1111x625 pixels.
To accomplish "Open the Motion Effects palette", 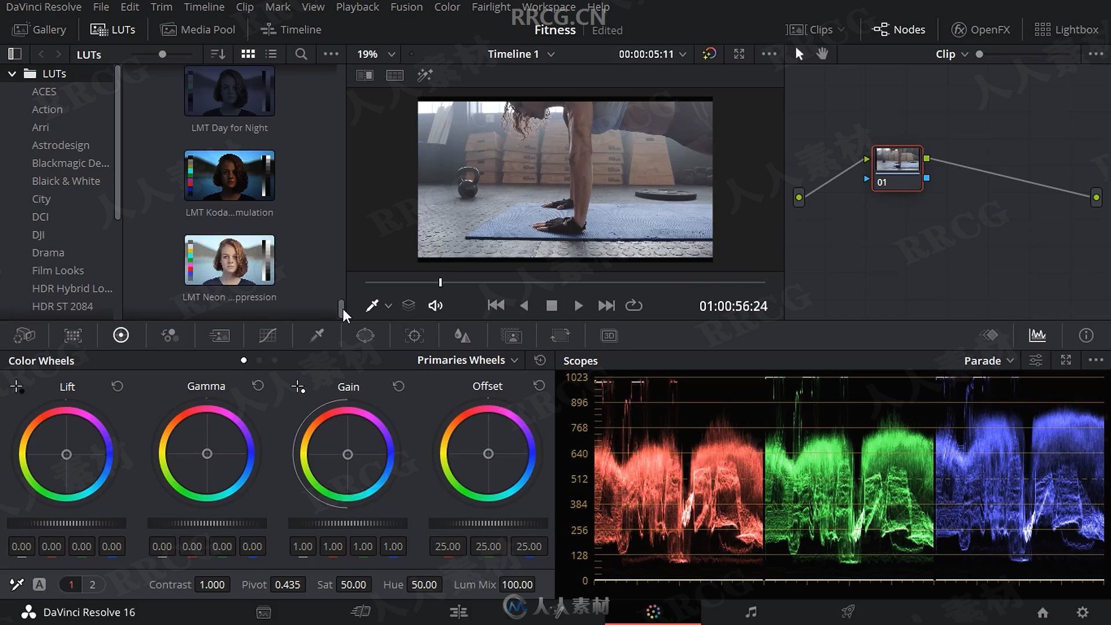I will [x=219, y=336].
